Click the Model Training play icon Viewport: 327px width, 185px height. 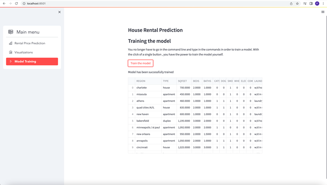[x=10, y=62]
